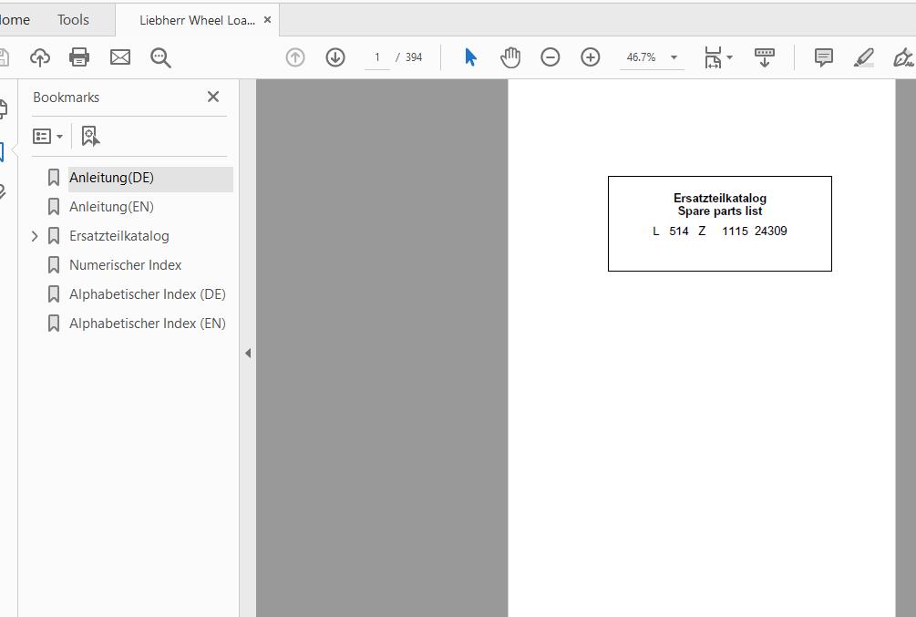Image resolution: width=916 pixels, height=617 pixels.
Task: Open the find text magnifier tool
Action: pyautogui.click(x=160, y=57)
